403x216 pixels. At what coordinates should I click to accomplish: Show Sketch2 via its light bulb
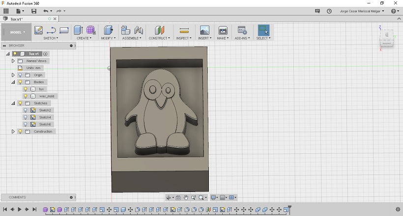tap(26, 110)
